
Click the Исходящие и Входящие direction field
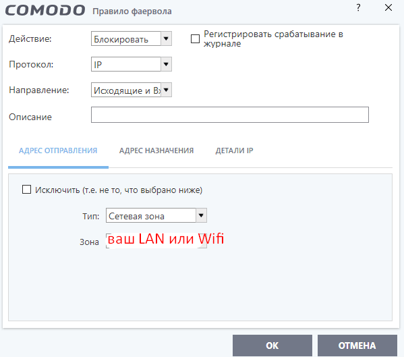pos(126,90)
